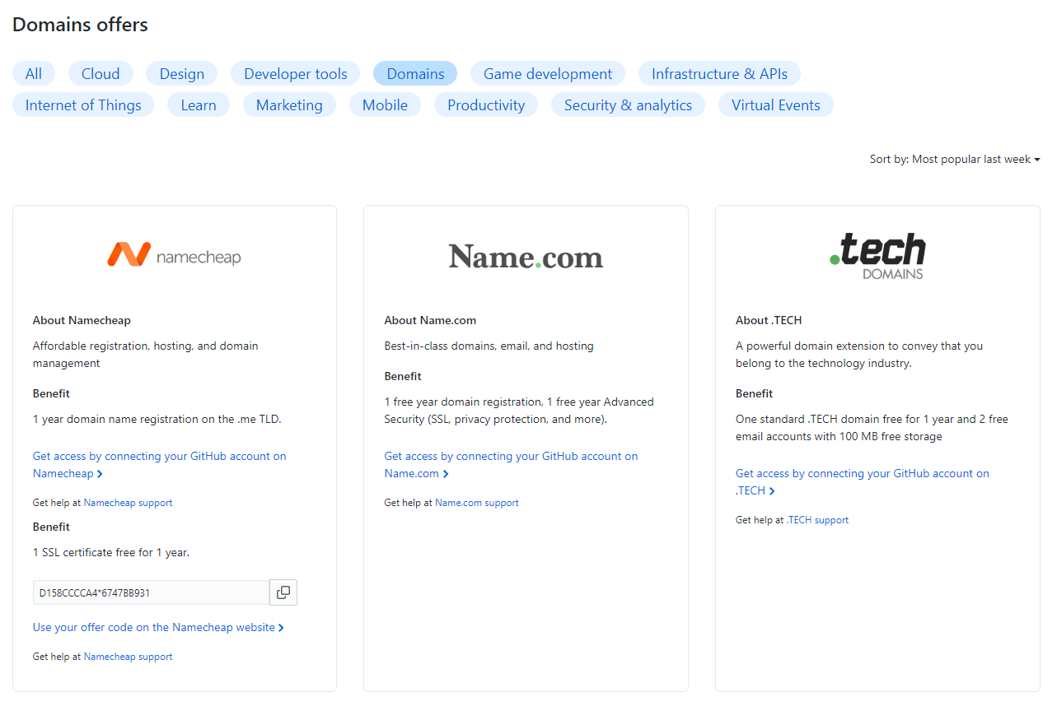This screenshot has height=706, width=1057.
Task: Select the Security & analytics filter
Action: click(628, 105)
